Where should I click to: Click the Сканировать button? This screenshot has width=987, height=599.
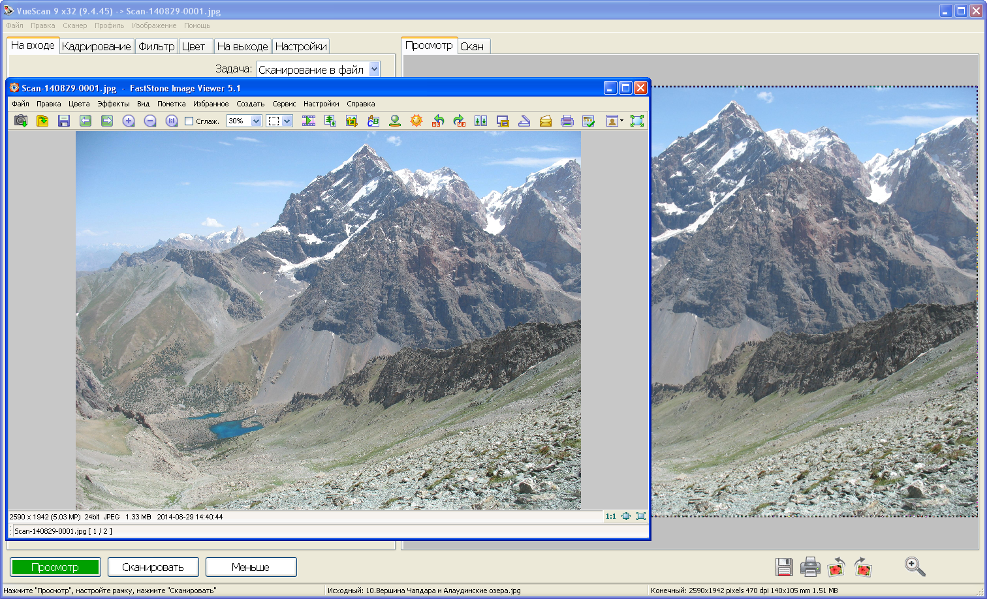(x=153, y=567)
